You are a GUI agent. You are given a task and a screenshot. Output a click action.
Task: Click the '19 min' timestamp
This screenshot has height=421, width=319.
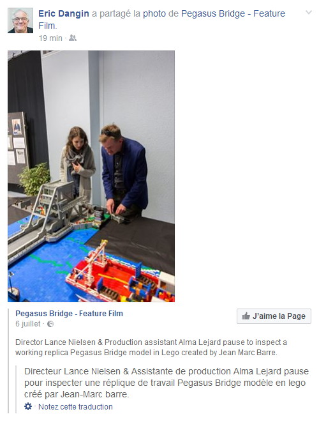tap(50, 38)
